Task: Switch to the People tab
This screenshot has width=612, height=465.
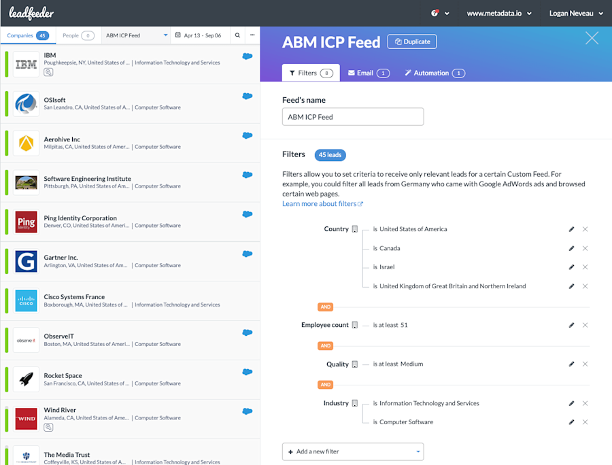Action: [78, 35]
